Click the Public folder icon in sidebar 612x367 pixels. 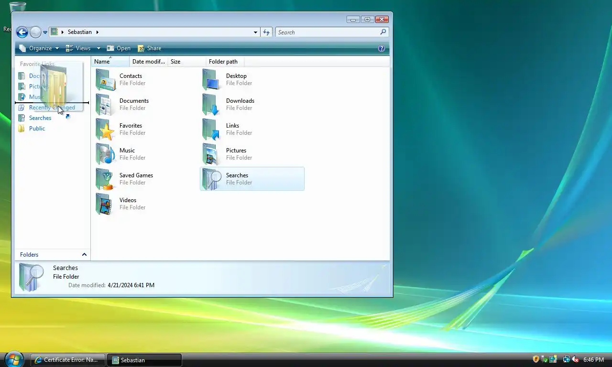(x=22, y=129)
